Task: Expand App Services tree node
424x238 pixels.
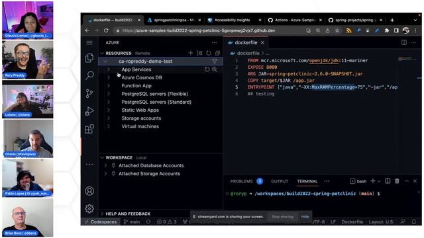Action: (x=109, y=69)
